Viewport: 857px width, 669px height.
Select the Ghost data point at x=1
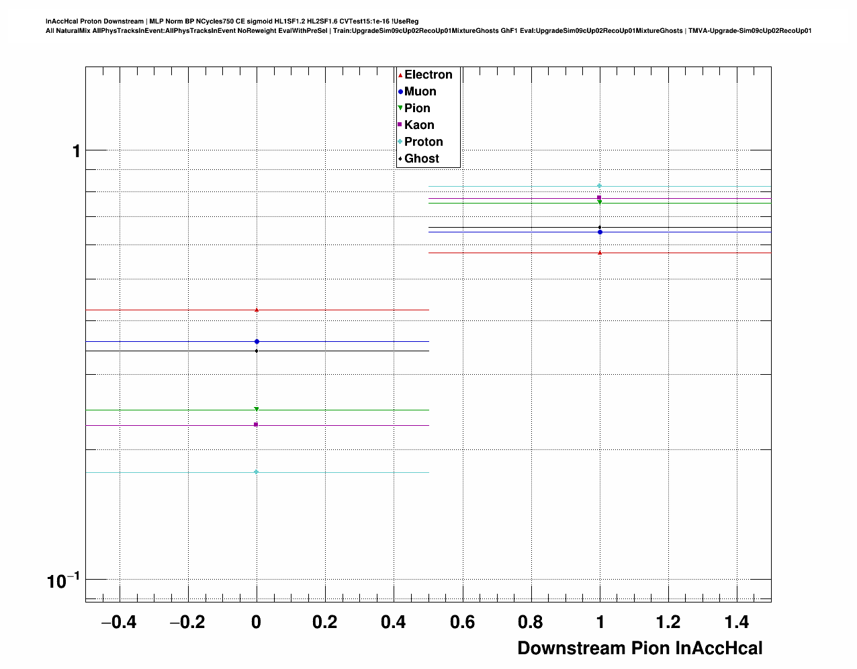click(x=600, y=227)
